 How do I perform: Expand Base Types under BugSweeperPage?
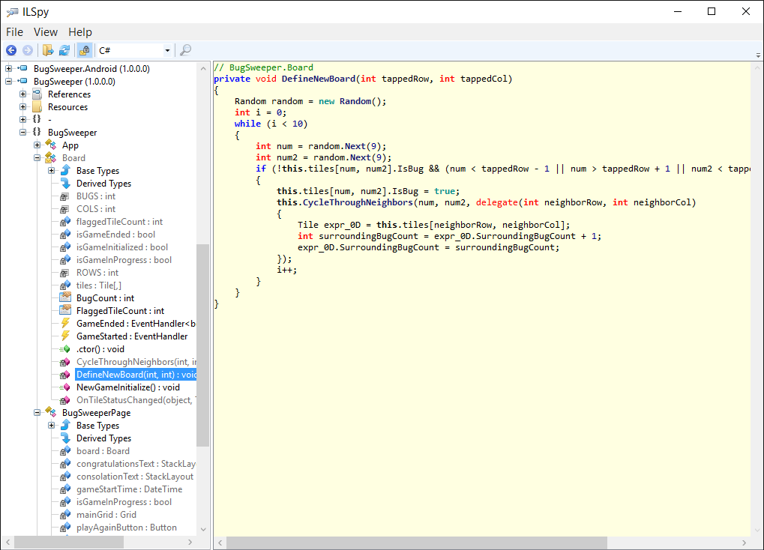tap(51, 426)
